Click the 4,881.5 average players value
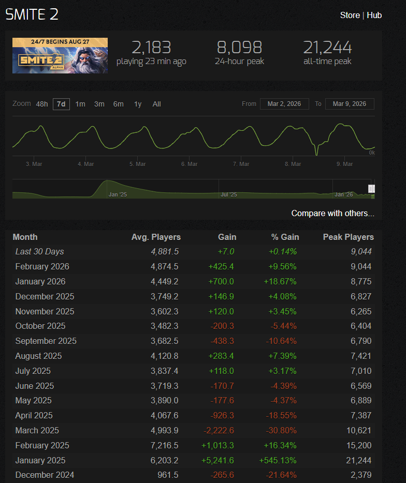Viewport: 406px width, 483px height. tap(165, 251)
